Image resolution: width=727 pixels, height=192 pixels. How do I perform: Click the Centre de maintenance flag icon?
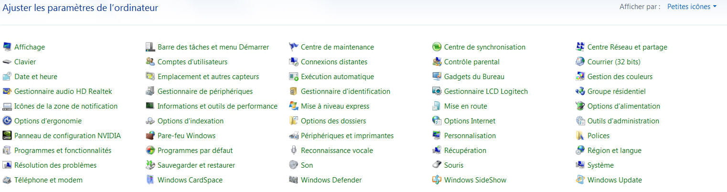pos(294,47)
